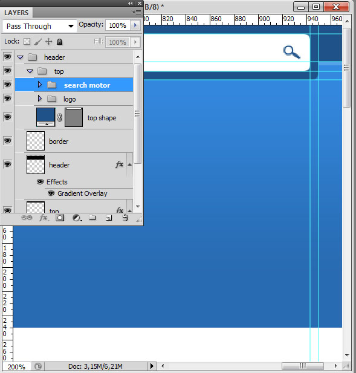
Task: Select the border layer thumbnail
Action: (x=36, y=141)
